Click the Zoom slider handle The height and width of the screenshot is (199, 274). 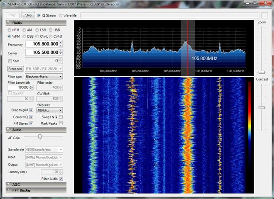(x=262, y=72)
